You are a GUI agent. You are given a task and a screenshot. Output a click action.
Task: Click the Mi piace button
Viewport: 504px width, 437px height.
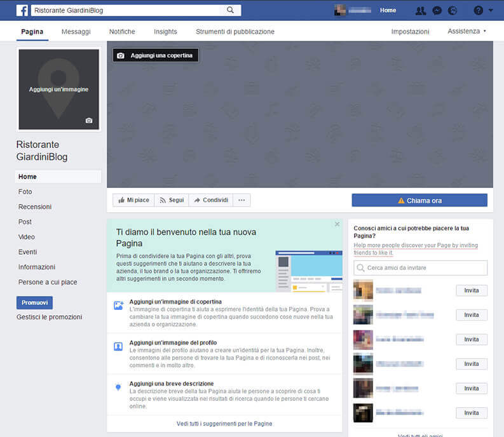[133, 200]
